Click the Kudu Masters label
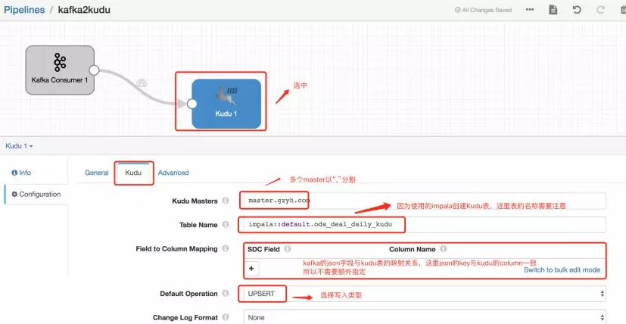The image size is (626, 324). pos(195,201)
